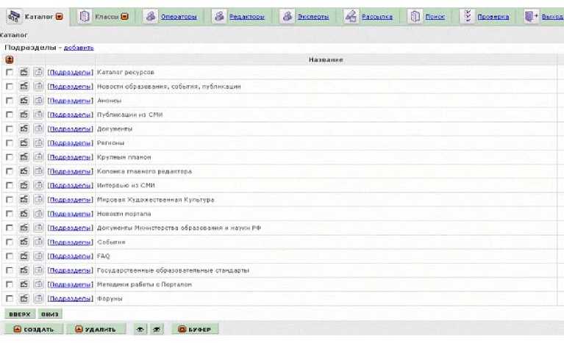Click the edit icon for Форумы
Viewport: 564px width, 343px height.
(24, 298)
